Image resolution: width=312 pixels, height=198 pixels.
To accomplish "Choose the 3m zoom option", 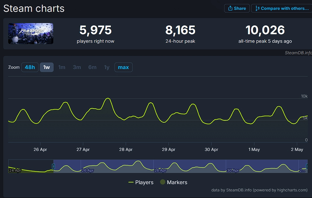I will [77, 67].
